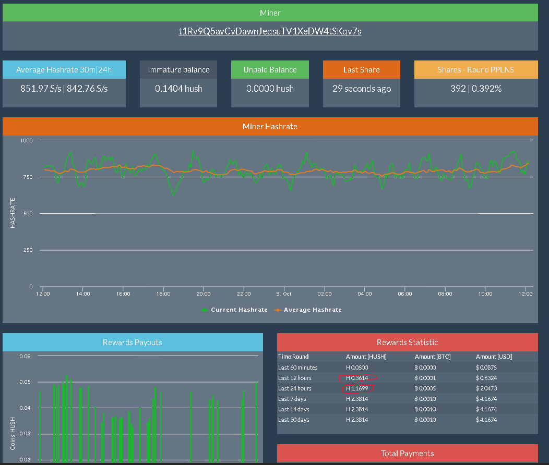Open the Rewards Statistic panel header
This screenshot has width=549, height=465.
pos(407,342)
